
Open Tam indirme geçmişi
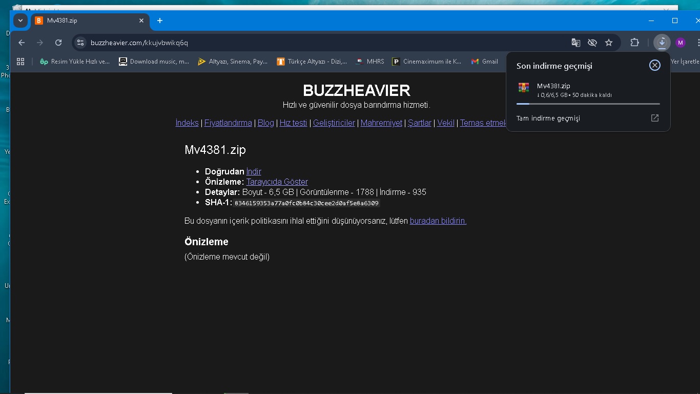[548, 118]
